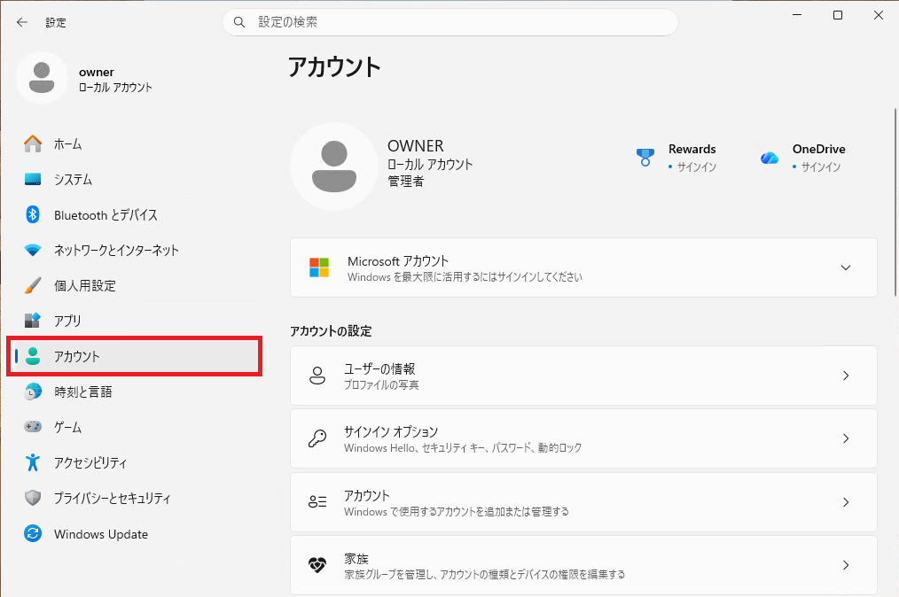899x597 pixels.
Task: Click the サインイン オプション key icon
Action: 317,438
